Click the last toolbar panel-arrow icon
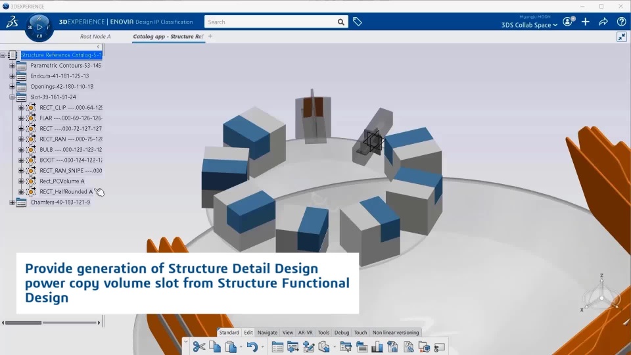The width and height of the screenshot is (631, 355). pyautogui.click(x=440, y=346)
